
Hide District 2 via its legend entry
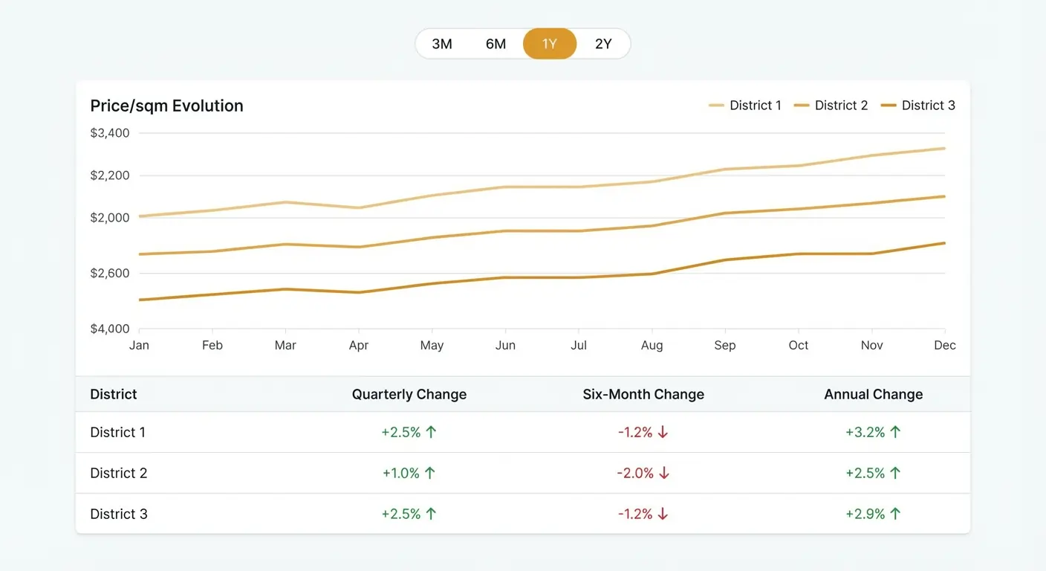click(831, 105)
